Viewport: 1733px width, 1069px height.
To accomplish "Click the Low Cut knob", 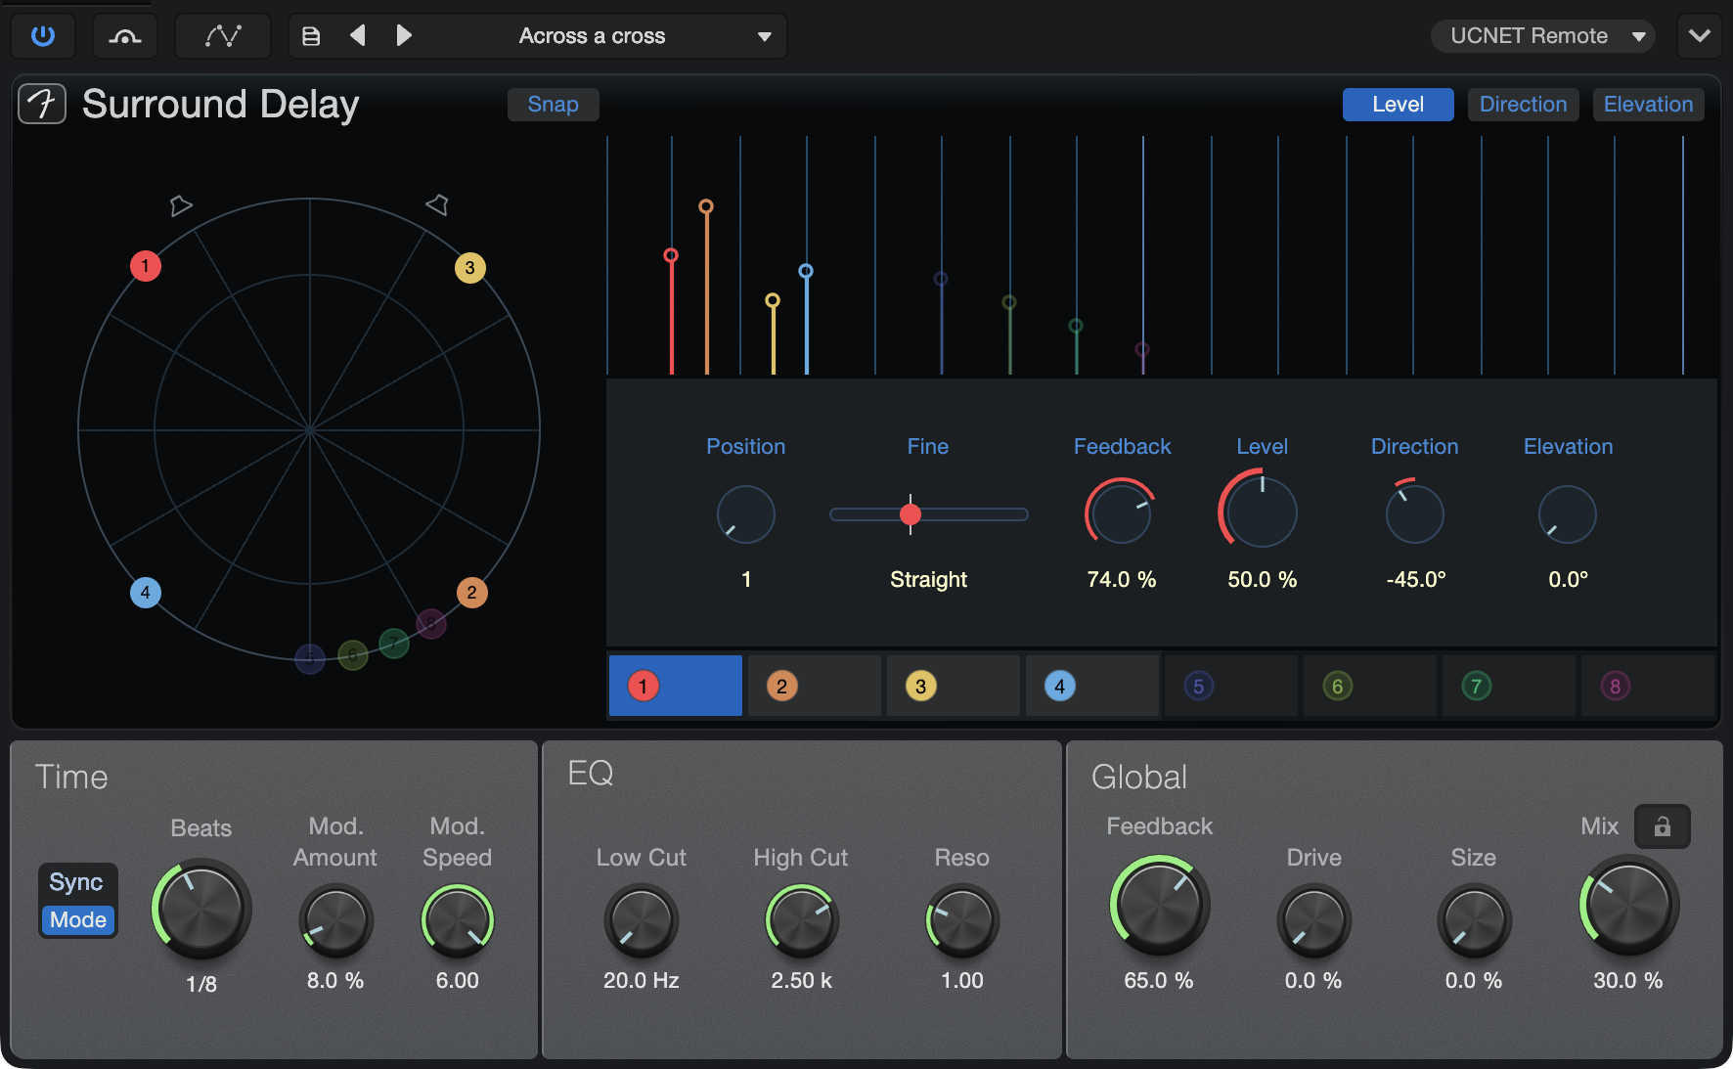I will coord(642,920).
